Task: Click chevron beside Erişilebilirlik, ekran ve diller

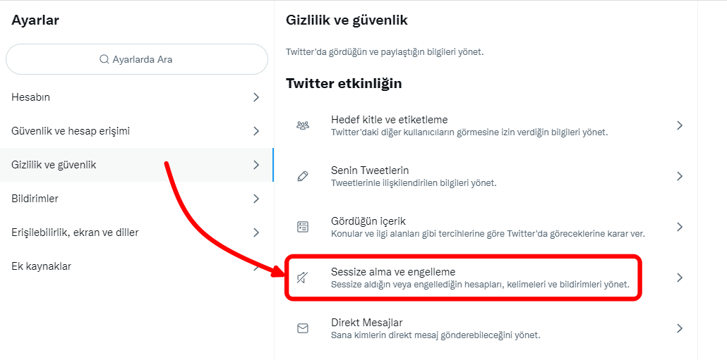Action: [x=256, y=232]
